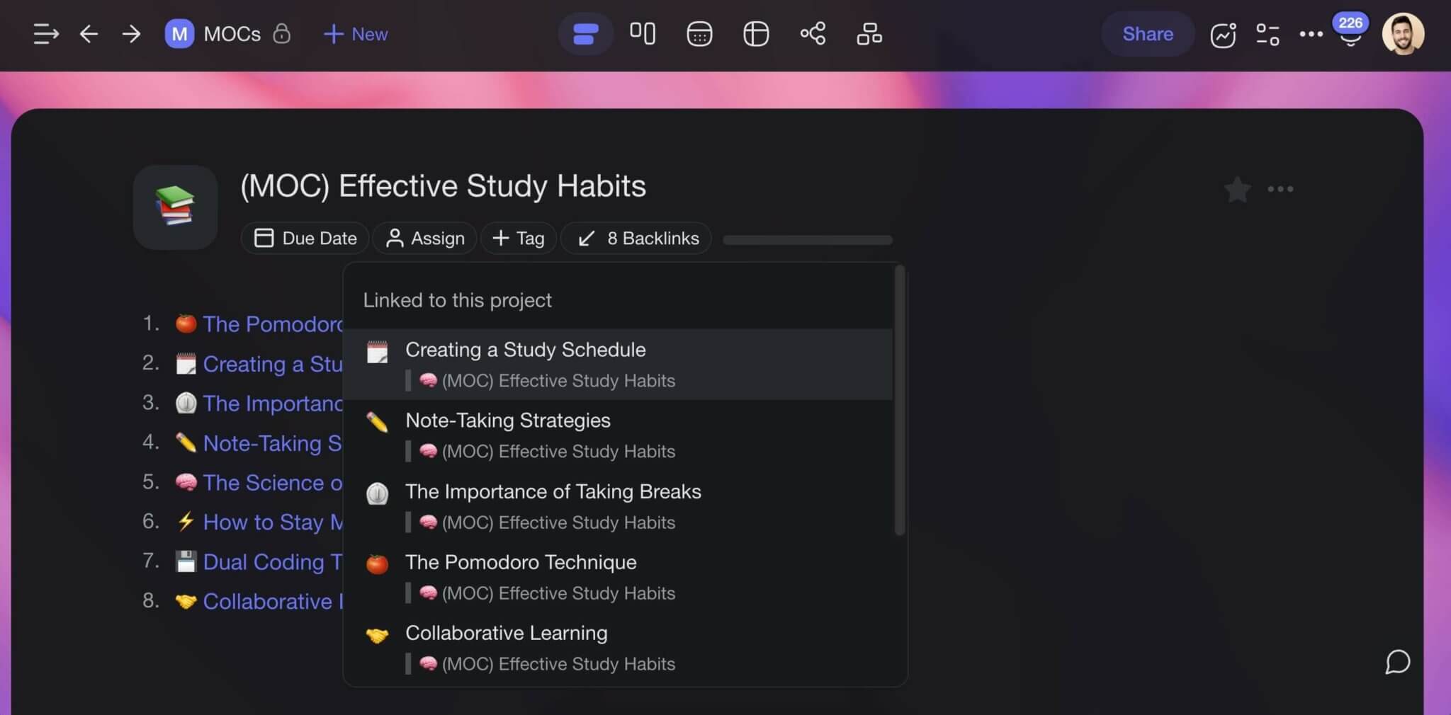Click handshake emoji of Collaborative Learning backlink

377,635
